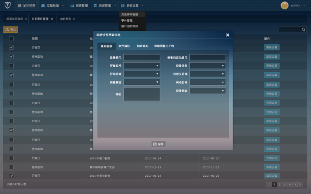Toggle the select-all checkbox in table header

point(12,39)
